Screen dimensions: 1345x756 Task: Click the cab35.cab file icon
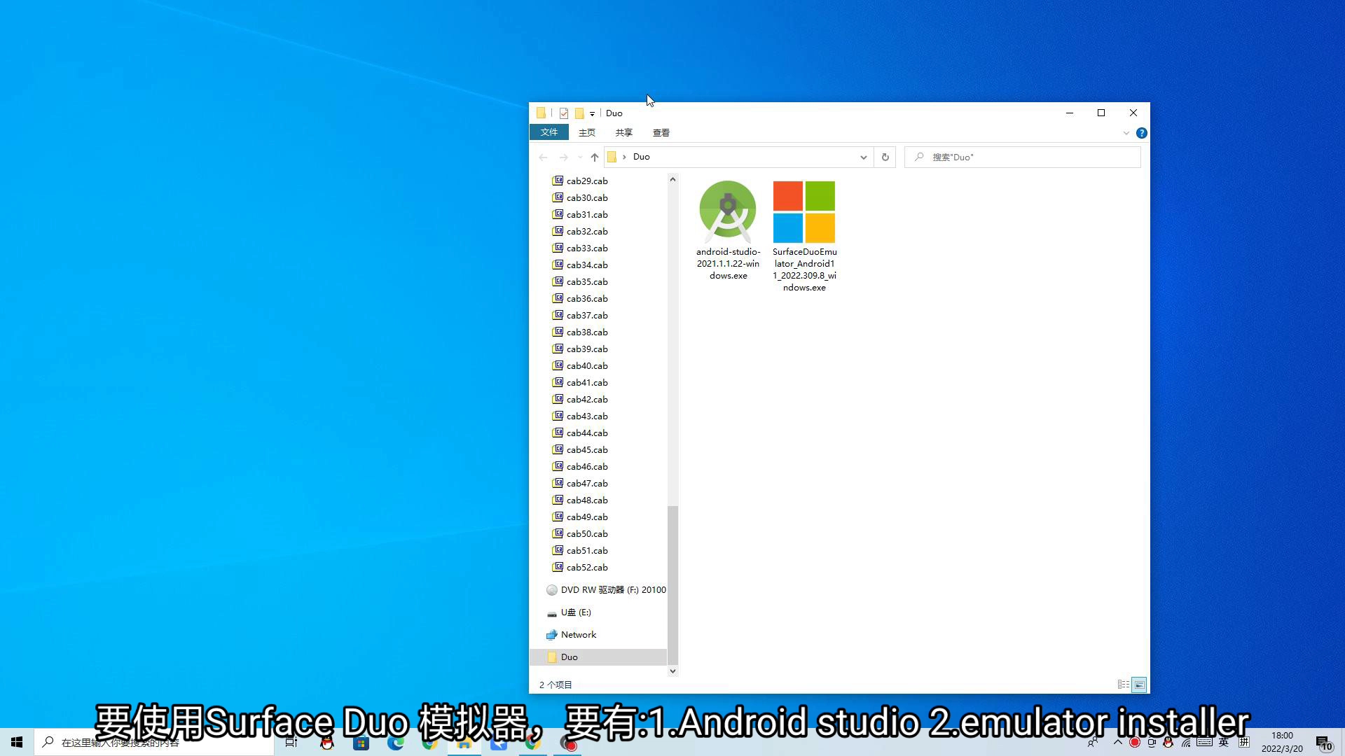click(558, 281)
